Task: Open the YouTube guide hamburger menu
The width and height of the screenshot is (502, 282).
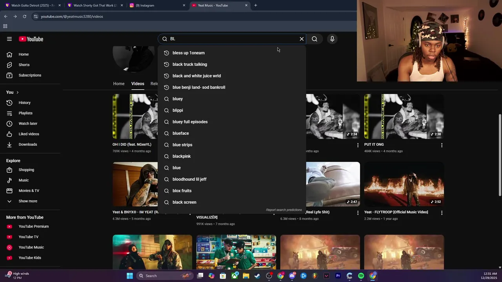Action: click(x=9, y=39)
